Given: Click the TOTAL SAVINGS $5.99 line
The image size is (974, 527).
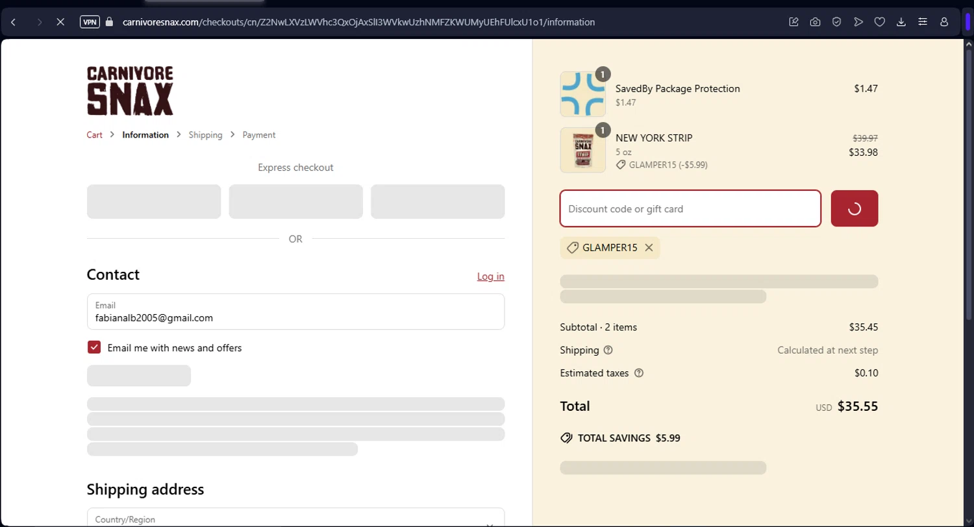Looking at the screenshot, I should 620,438.
